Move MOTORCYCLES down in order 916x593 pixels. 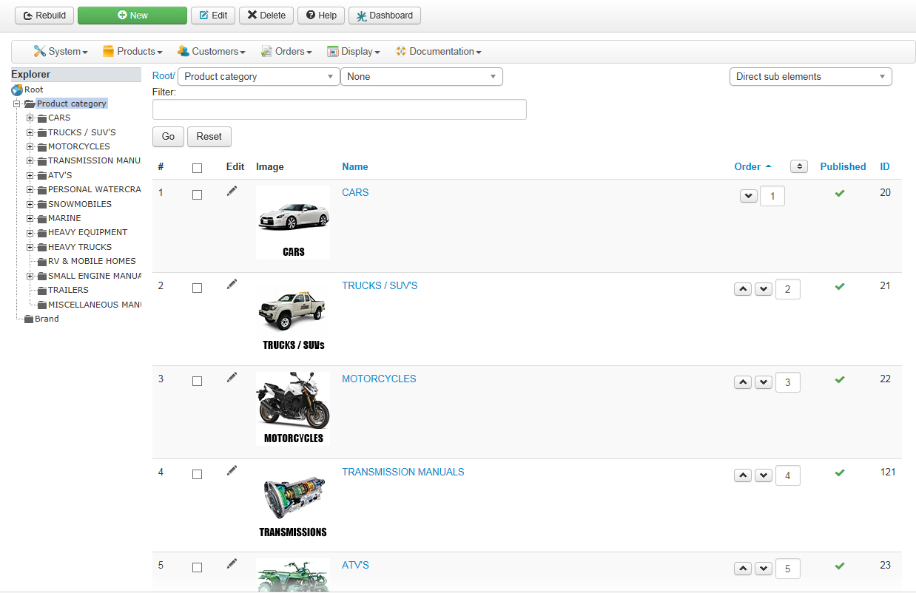[x=764, y=382]
